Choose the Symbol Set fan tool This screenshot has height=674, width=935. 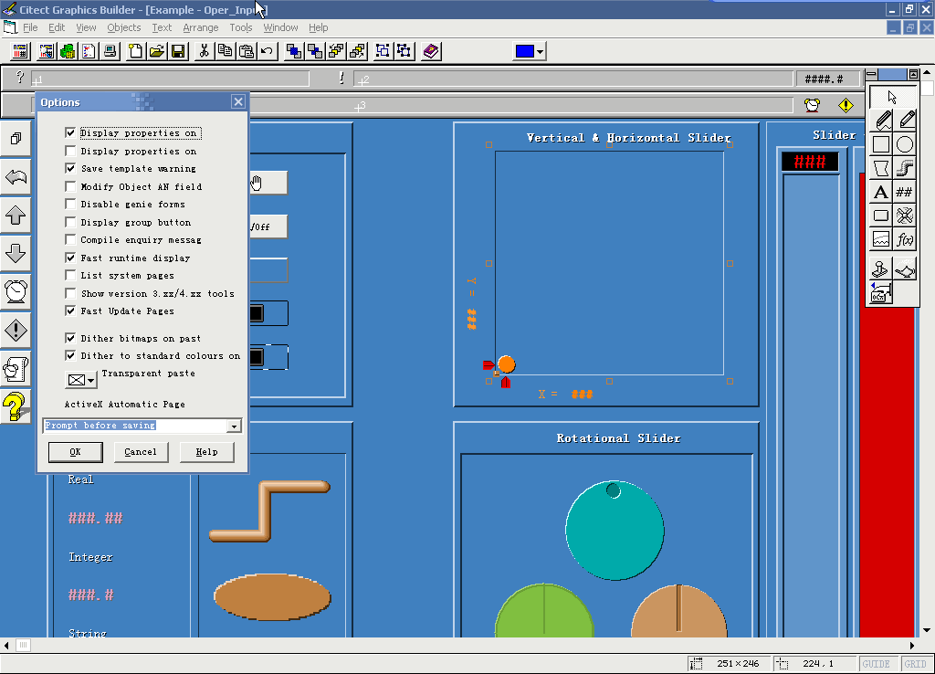pyautogui.click(x=905, y=216)
